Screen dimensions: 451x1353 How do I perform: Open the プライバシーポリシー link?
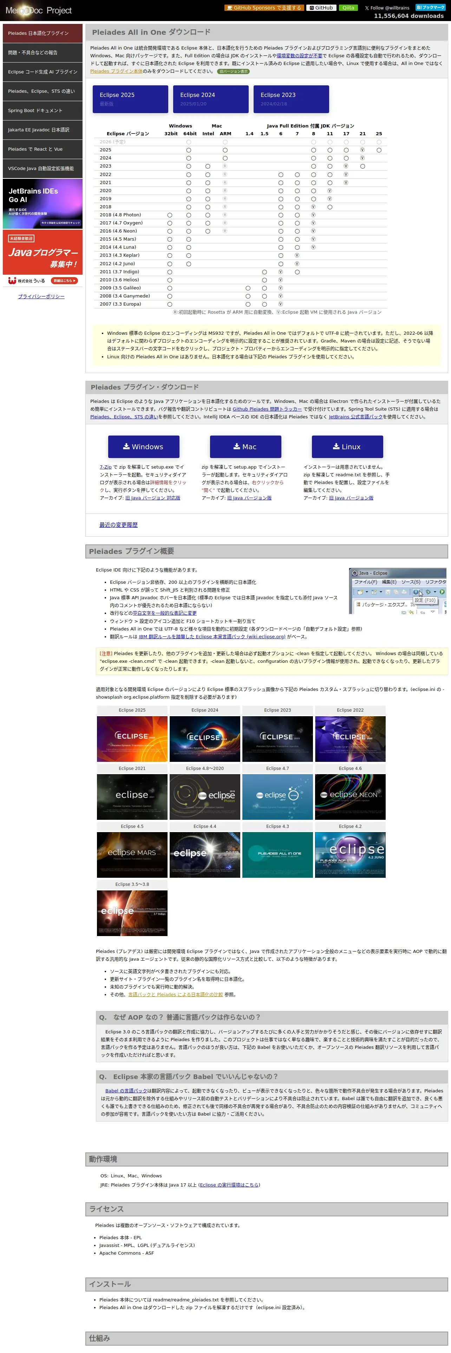41,297
